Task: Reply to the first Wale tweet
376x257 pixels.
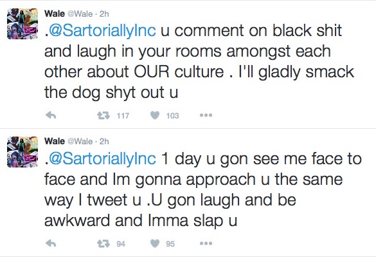Action: click(x=51, y=116)
